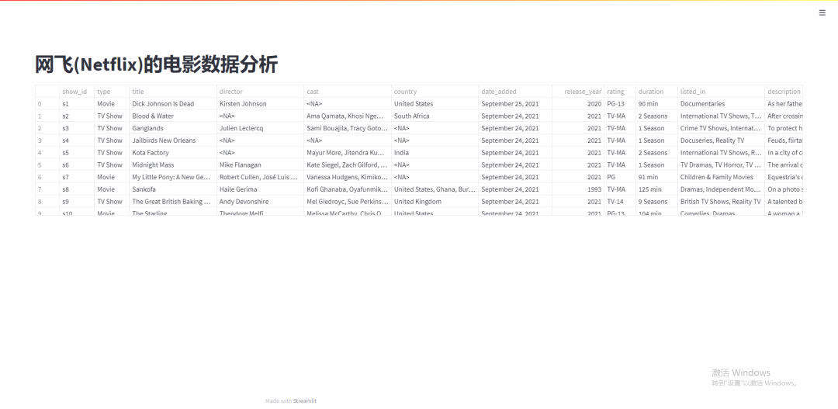Sort by the release_year column header
The image size is (838, 409).
578,92
